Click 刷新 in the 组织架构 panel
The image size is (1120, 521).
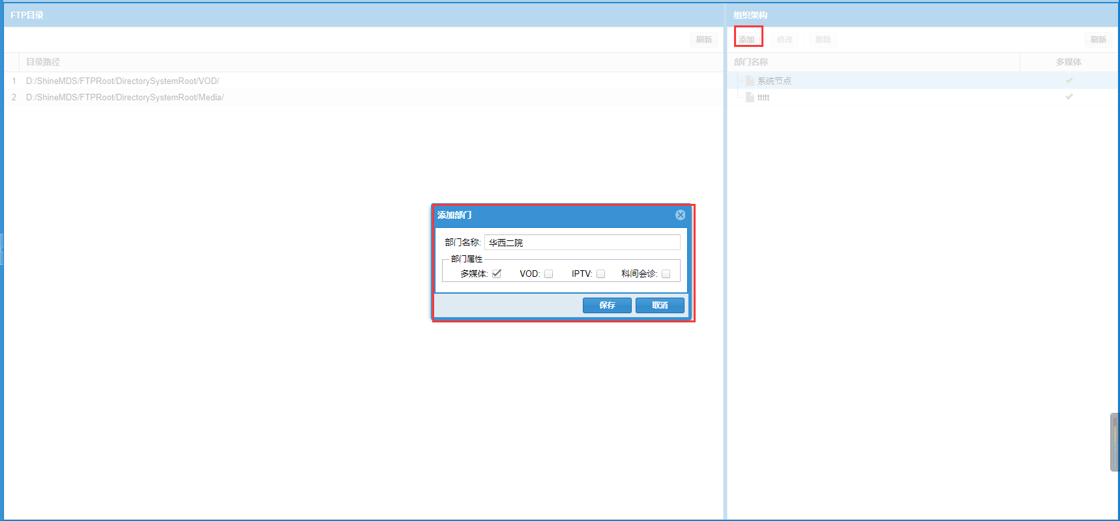[1098, 39]
